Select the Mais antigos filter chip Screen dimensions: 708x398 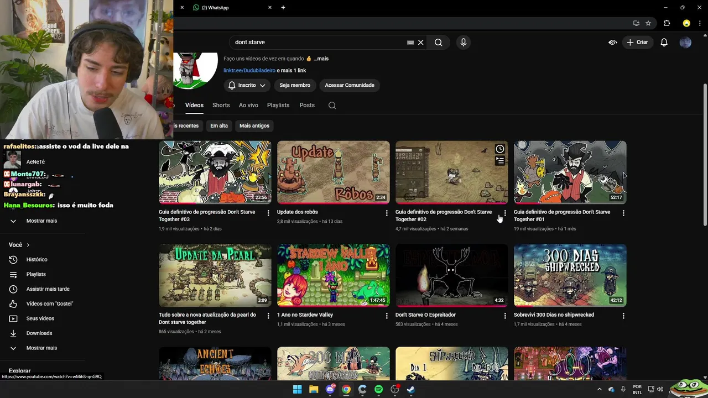point(254,125)
